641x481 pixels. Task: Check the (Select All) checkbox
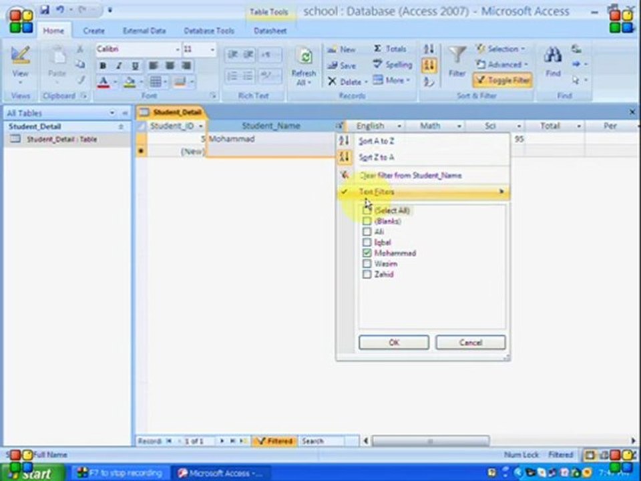pyautogui.click(x=367, y=210)
